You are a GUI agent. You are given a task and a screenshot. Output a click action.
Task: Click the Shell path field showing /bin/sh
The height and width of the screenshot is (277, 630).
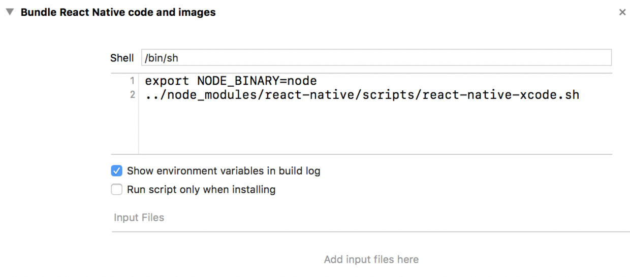tap(376, 58)
